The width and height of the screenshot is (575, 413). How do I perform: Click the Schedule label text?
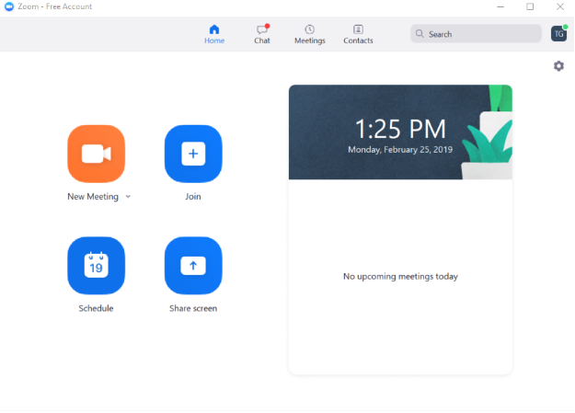click(96, 308)
